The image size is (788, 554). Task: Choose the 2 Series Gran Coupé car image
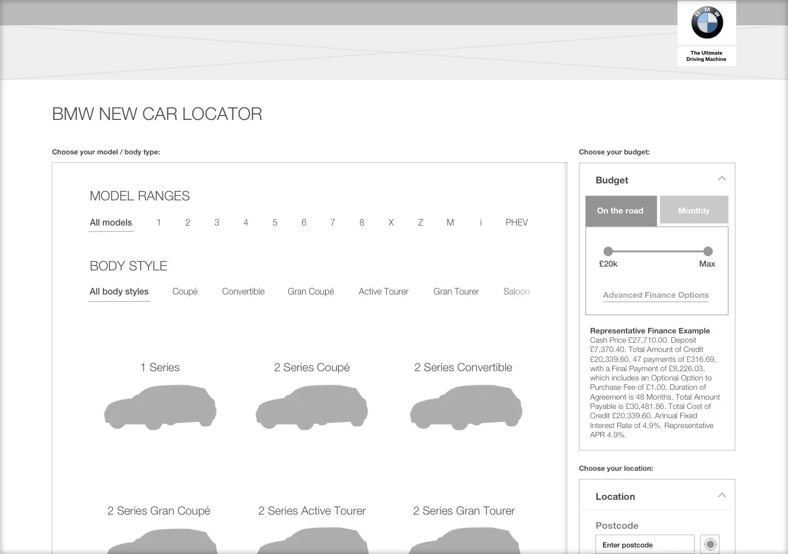pyautogui.click(x=161, y=541)
